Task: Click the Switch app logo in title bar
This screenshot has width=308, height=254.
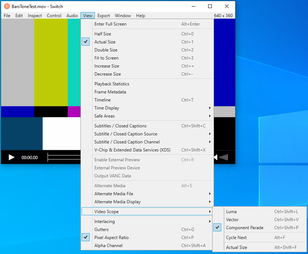Action: coord(7,6)
